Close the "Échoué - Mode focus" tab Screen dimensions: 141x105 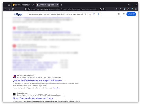coord(34,5)
